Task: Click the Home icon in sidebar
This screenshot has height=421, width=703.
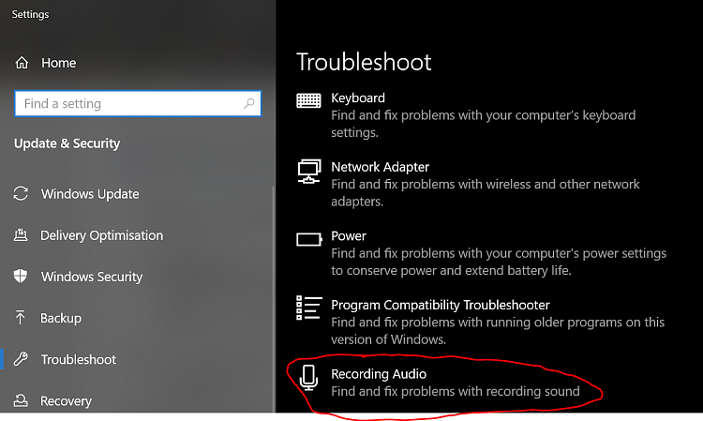Action: (21, 63)
